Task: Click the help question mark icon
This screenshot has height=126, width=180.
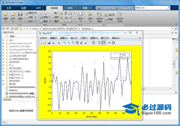Action: tap(130, 8)
